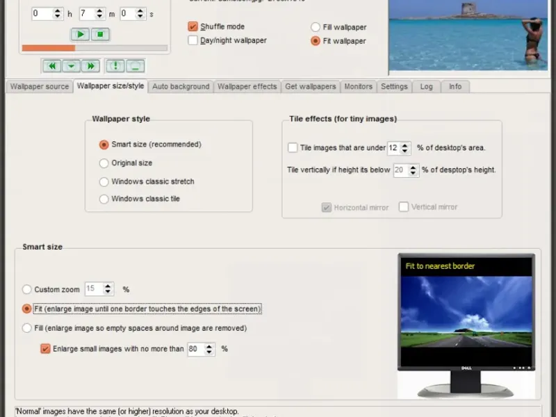Go to the Get wallpapers tab
556x417 pixels.
tap(310, 86)
